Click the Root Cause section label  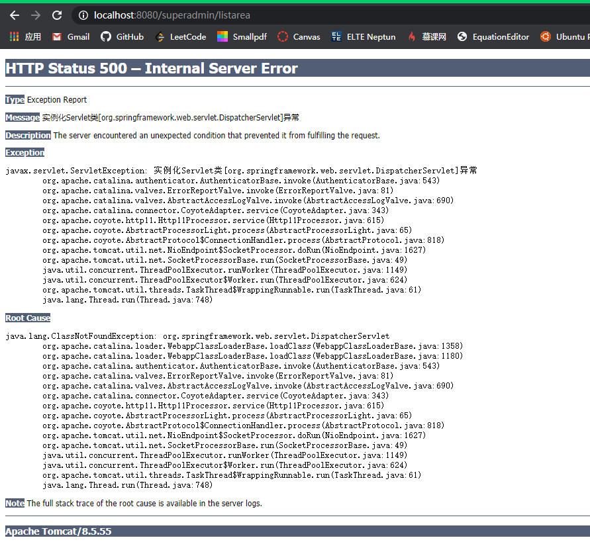click(28, 318)
